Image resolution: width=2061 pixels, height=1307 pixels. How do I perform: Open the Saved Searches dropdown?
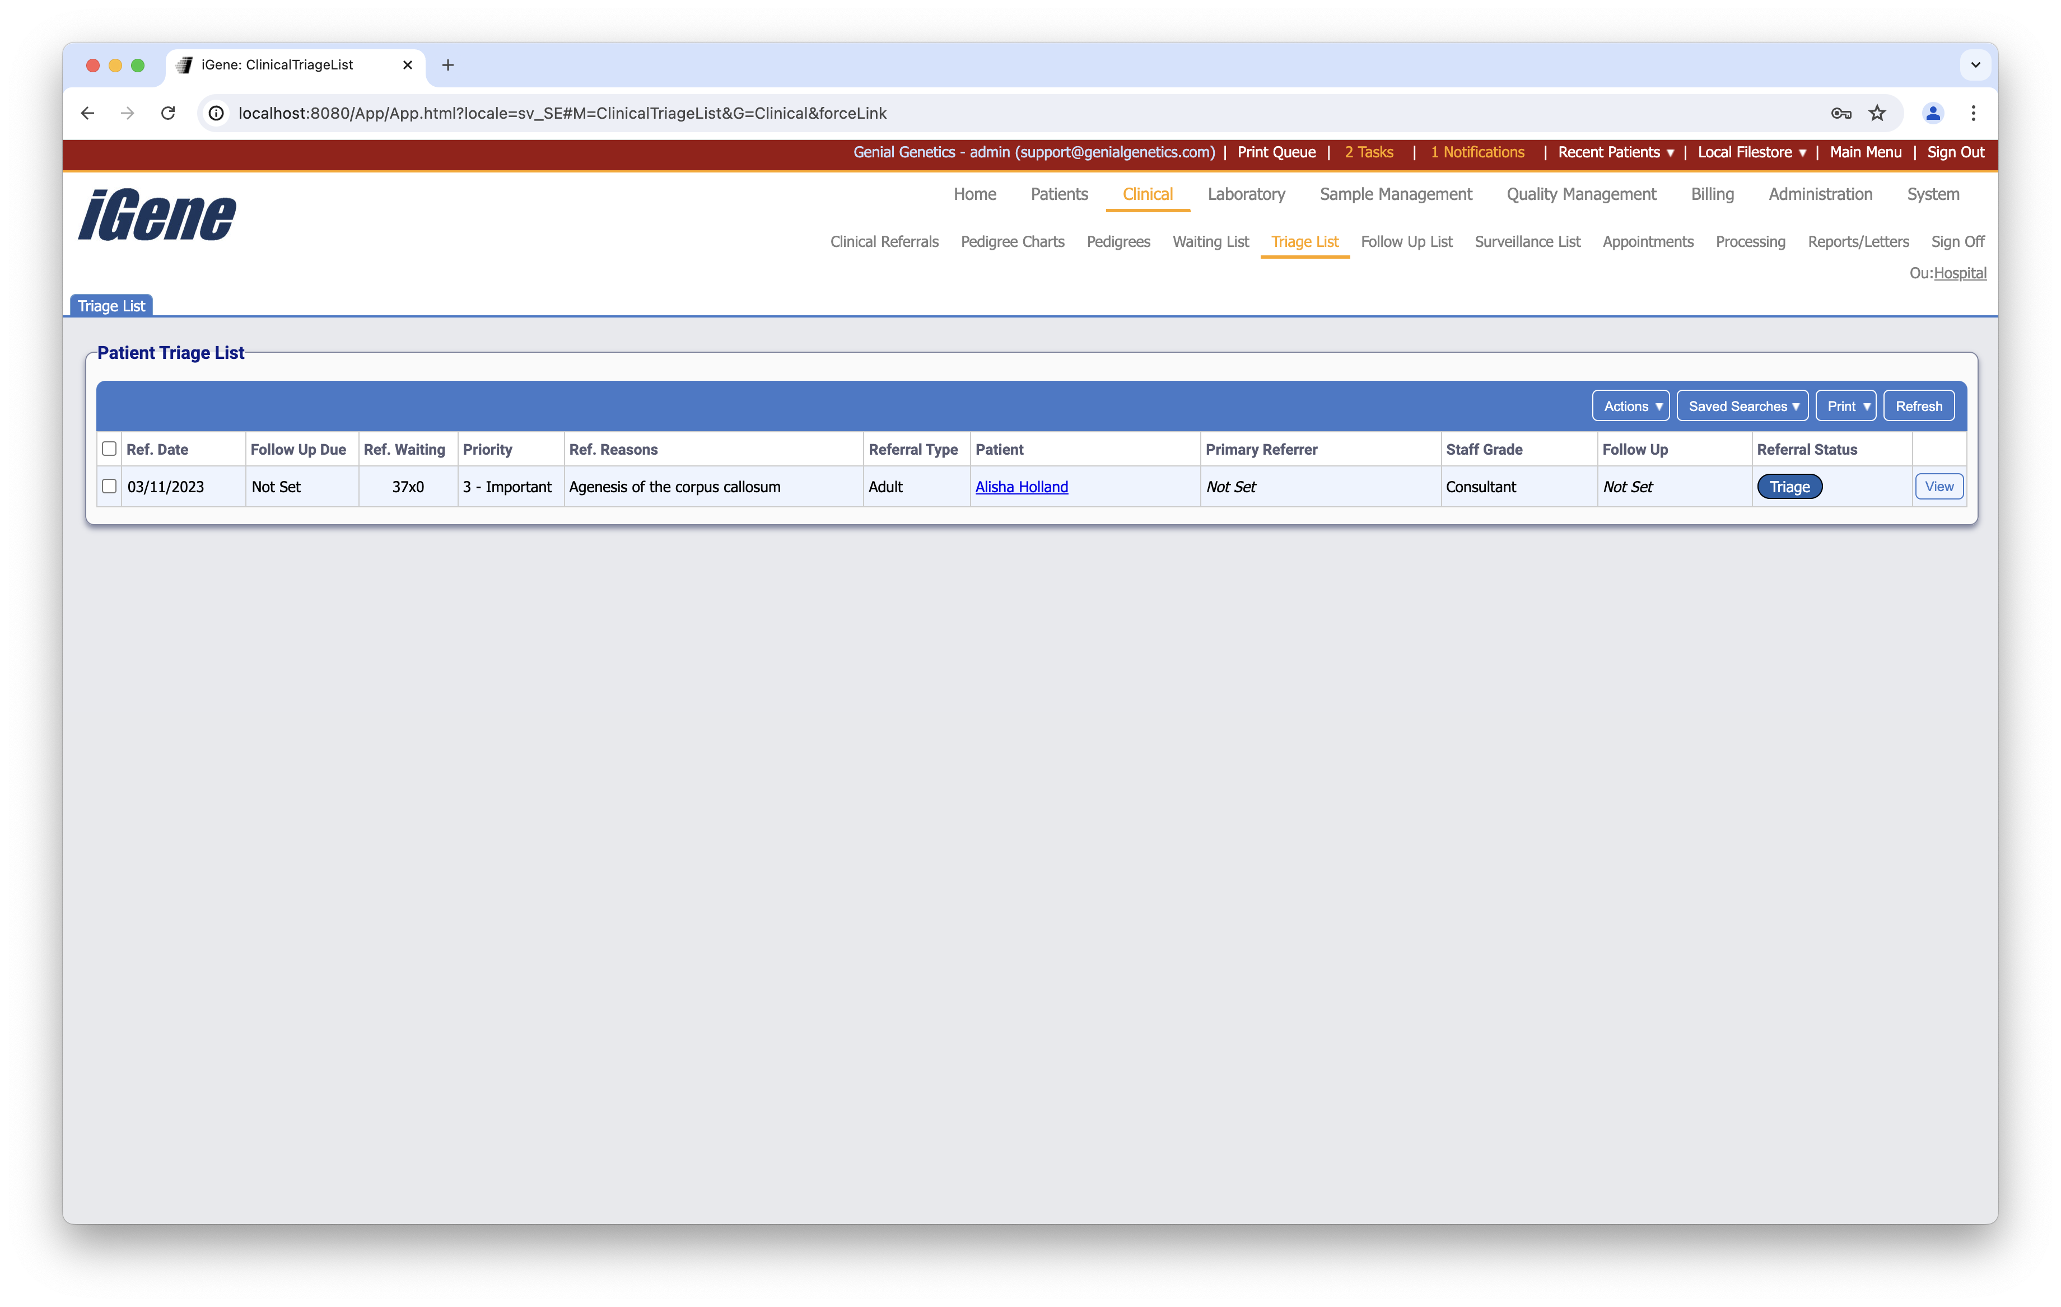pyautogui.click(x=1742, y=406)
